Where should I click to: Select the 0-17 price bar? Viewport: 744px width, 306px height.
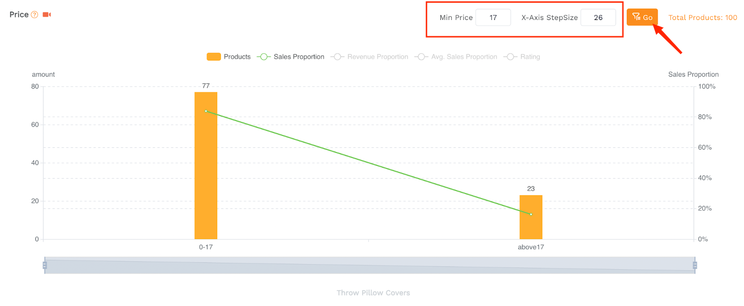206,166
